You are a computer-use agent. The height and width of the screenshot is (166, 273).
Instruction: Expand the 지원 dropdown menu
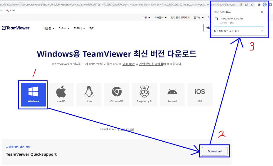click(x=146, y=17)
